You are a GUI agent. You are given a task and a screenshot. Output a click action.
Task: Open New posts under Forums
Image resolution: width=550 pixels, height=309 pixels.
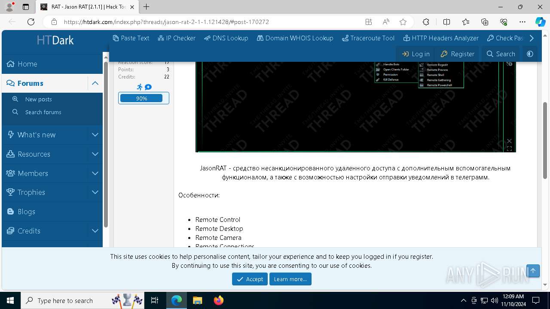(52, 99)
